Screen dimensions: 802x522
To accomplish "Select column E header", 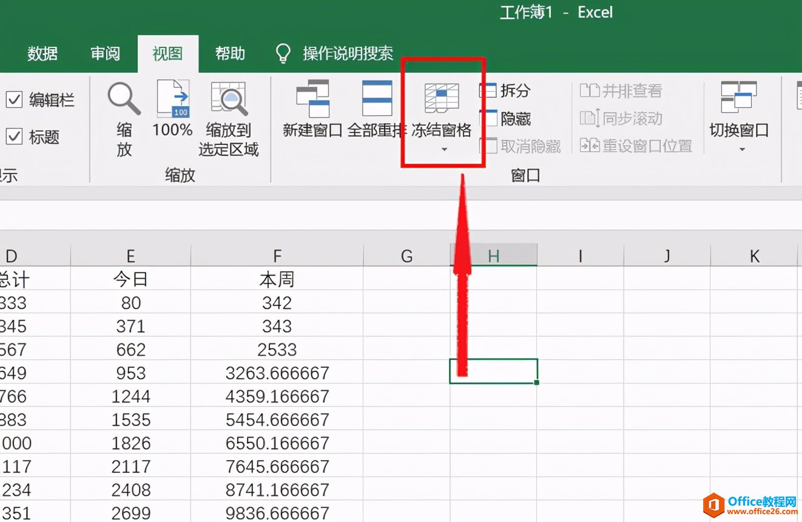I will [130, 256].
